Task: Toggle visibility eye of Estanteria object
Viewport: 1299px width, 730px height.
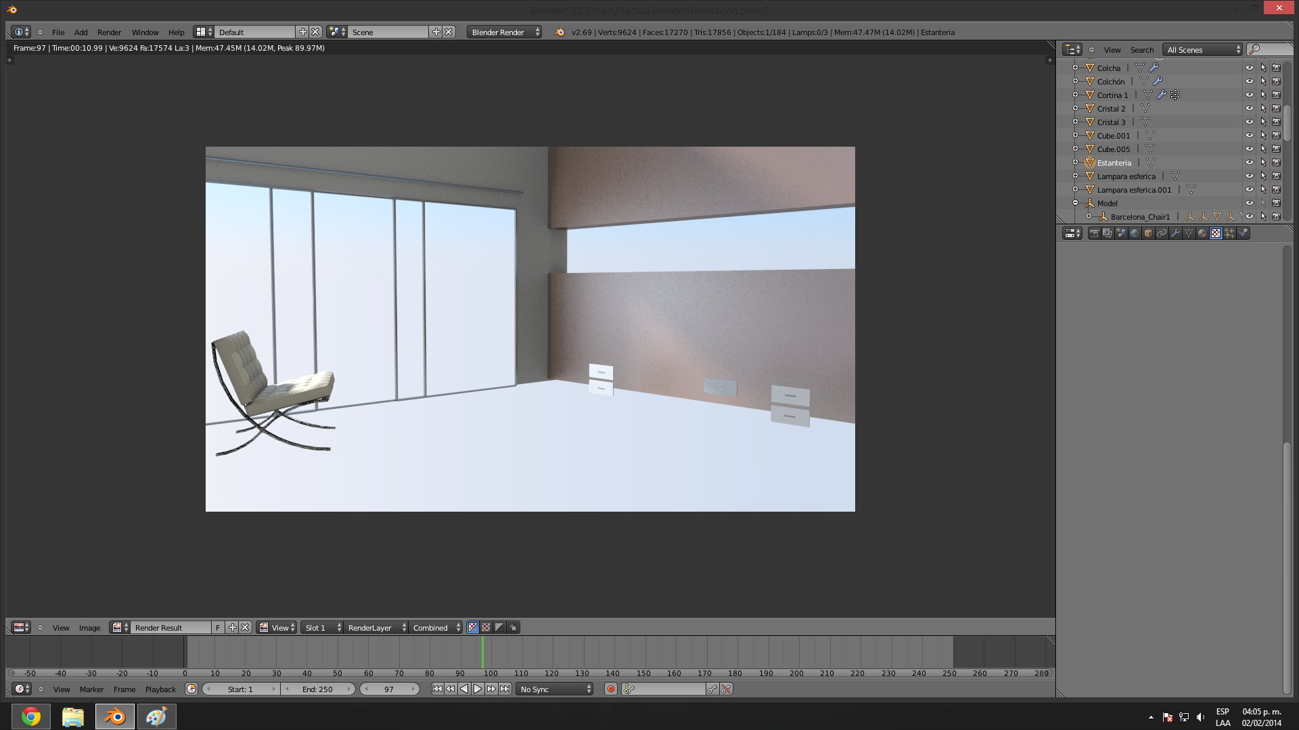Action: click(1249, 162)
